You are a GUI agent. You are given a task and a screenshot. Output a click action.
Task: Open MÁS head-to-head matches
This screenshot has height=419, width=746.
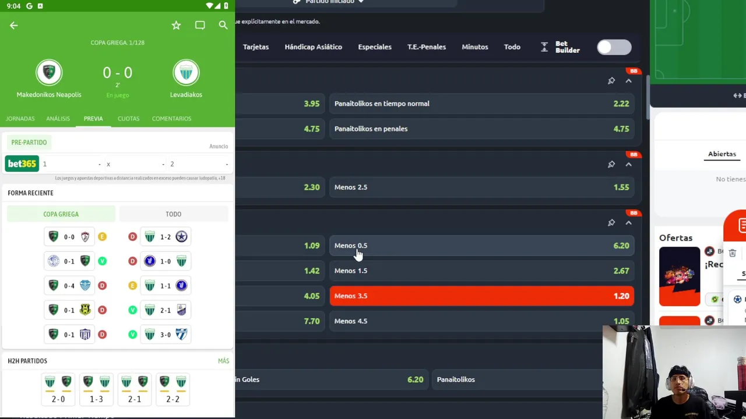[224, 361]
